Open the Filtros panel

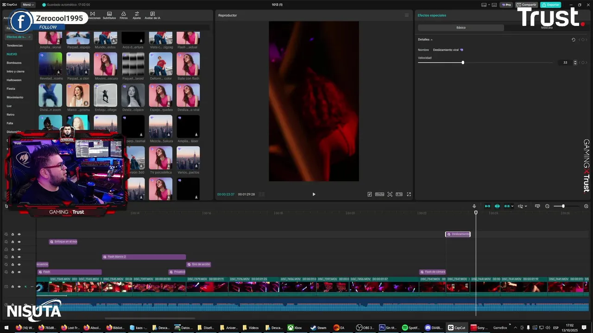(x=124, y=15)
